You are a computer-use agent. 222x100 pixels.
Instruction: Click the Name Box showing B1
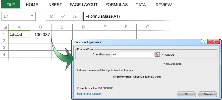19,16
